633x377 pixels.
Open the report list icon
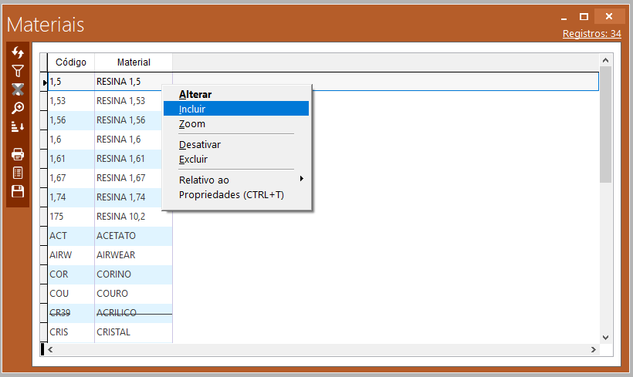[x=17, y=173]
